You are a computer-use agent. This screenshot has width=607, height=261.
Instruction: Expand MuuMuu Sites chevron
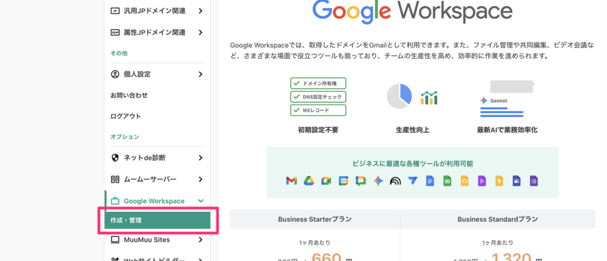point(200,240)
